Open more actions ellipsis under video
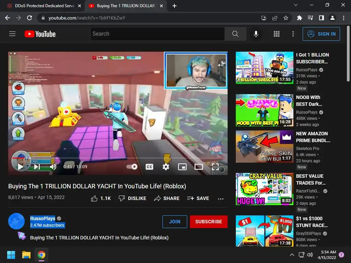This screenshot has width=351, height=263. pyautogui.click(x=221, y=199)
